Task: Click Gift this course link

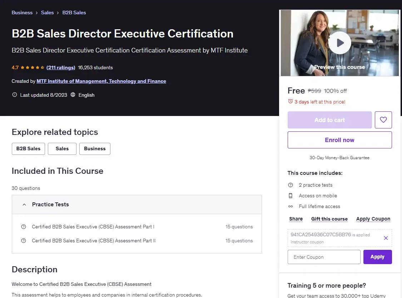Action: tap(329, 219)
